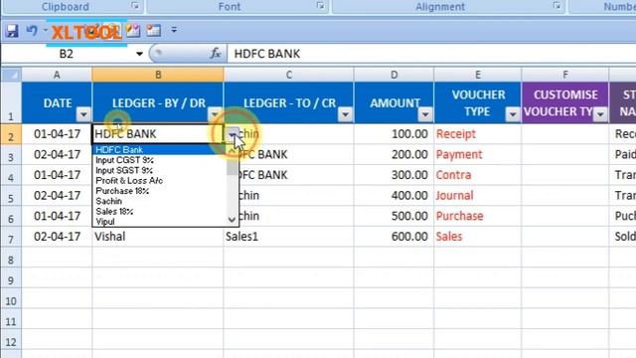
Task: Open the CUSTOMISE VOUCHER TYPE filter dropdown
Action: [x=600, y=115]
